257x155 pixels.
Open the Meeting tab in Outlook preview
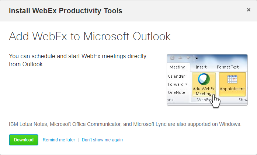click(x=177, y=67)
